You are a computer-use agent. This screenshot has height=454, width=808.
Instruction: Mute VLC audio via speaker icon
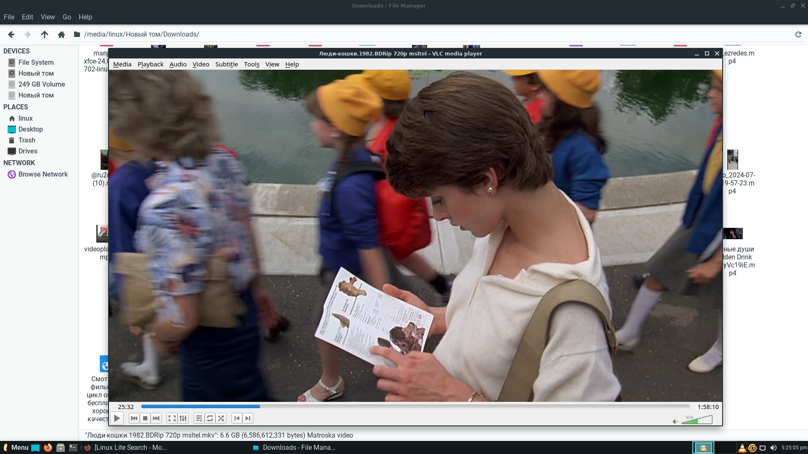(675, 422)
